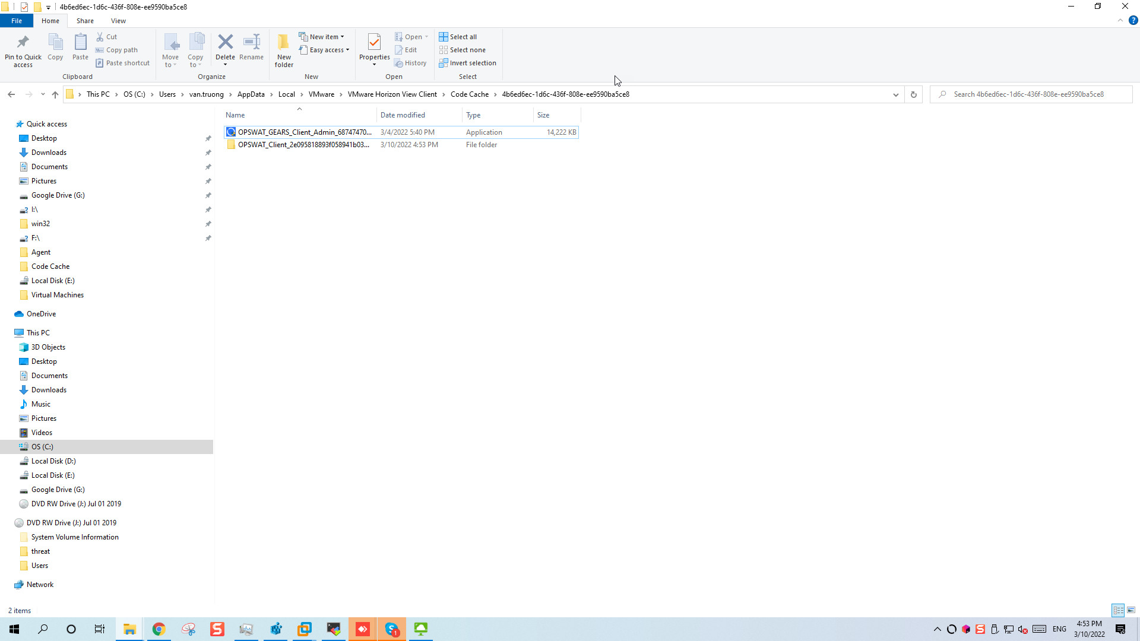Screen dimensions: 1140x641
Task: Expand the address bar history dropdown
Action: click(x=896, y=94)
